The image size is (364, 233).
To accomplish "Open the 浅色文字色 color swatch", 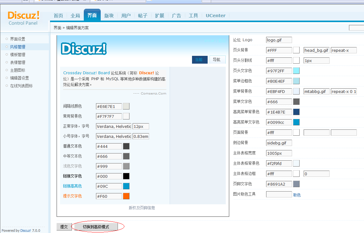I will (x=126, y=166).
